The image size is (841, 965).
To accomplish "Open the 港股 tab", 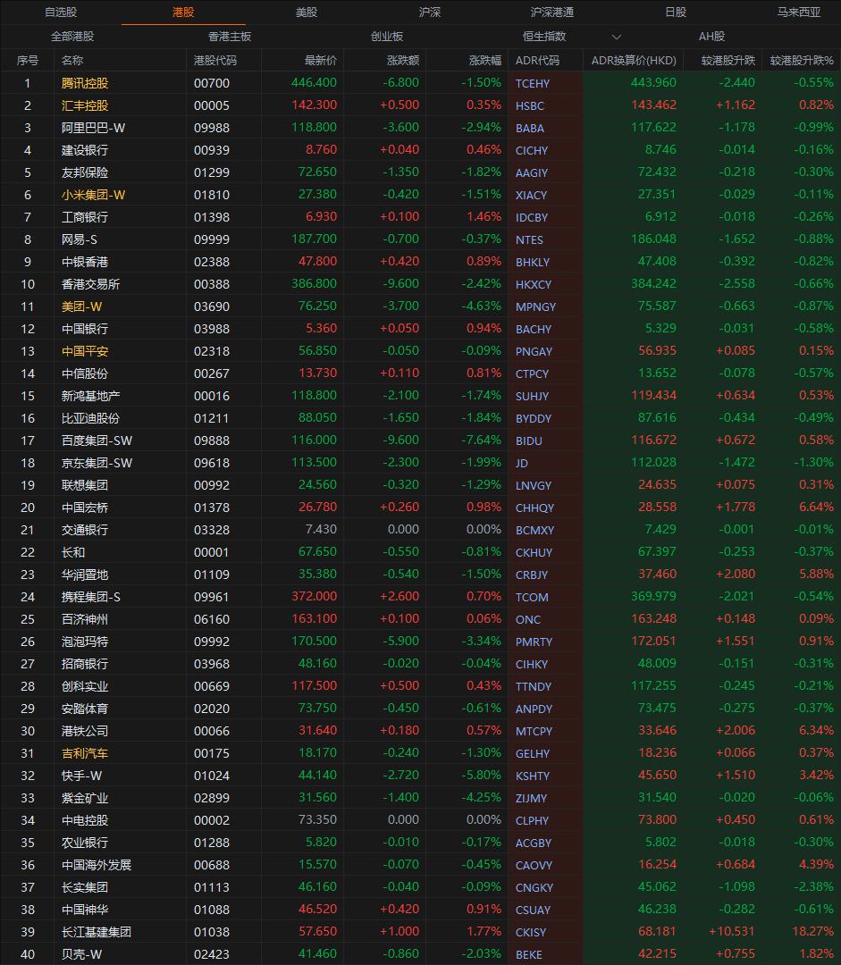I will (x=183, y=13).
